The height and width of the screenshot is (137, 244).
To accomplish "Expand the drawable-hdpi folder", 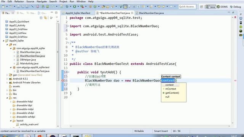I will pyautogui.click(x=11, y=102).
